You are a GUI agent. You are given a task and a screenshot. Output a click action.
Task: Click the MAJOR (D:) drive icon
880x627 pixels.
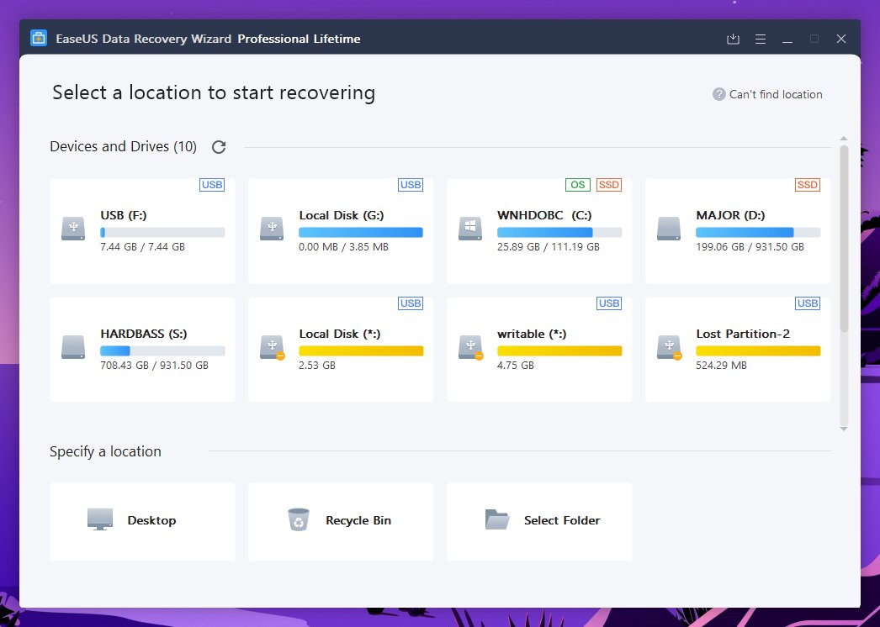click(669, 229)
